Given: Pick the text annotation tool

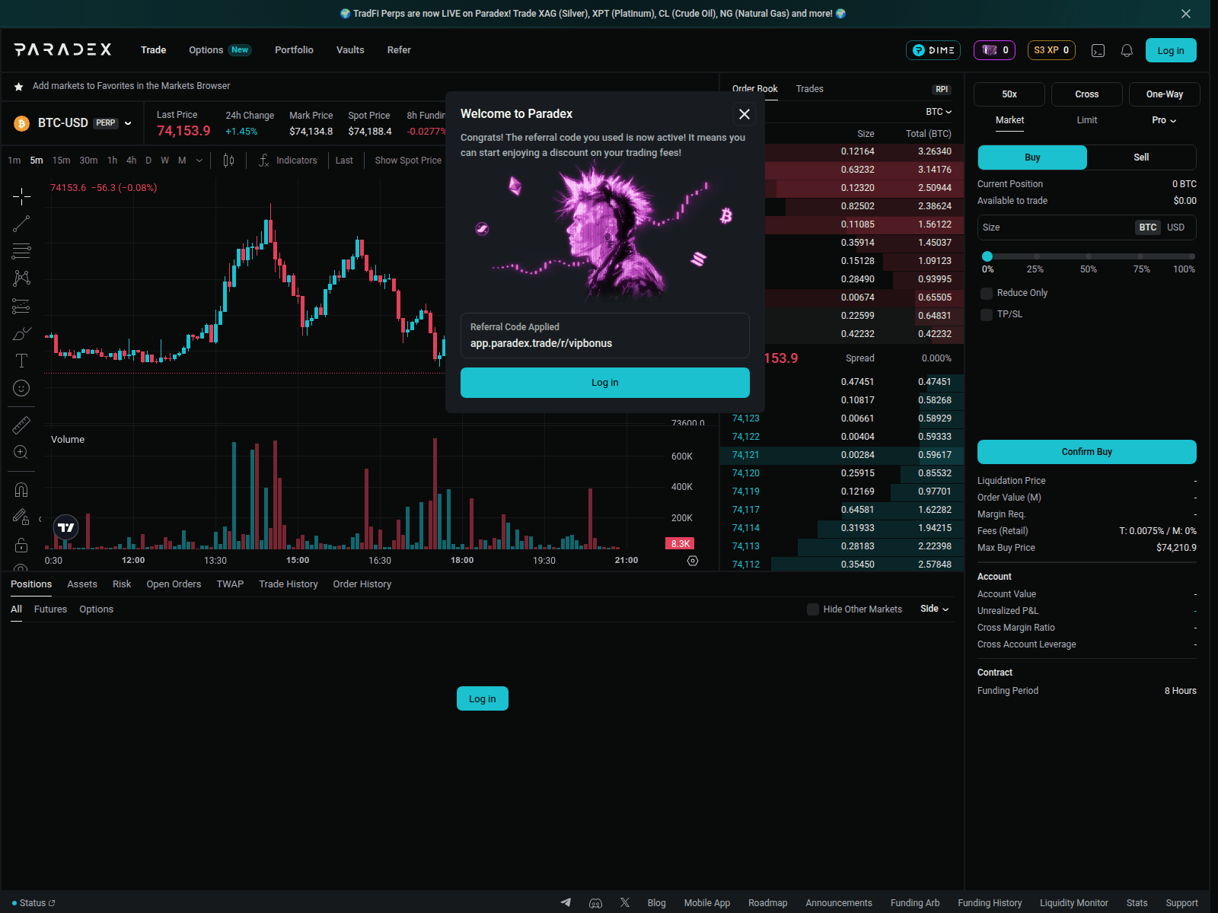Looking at the screenshot, I should (21, 361).
